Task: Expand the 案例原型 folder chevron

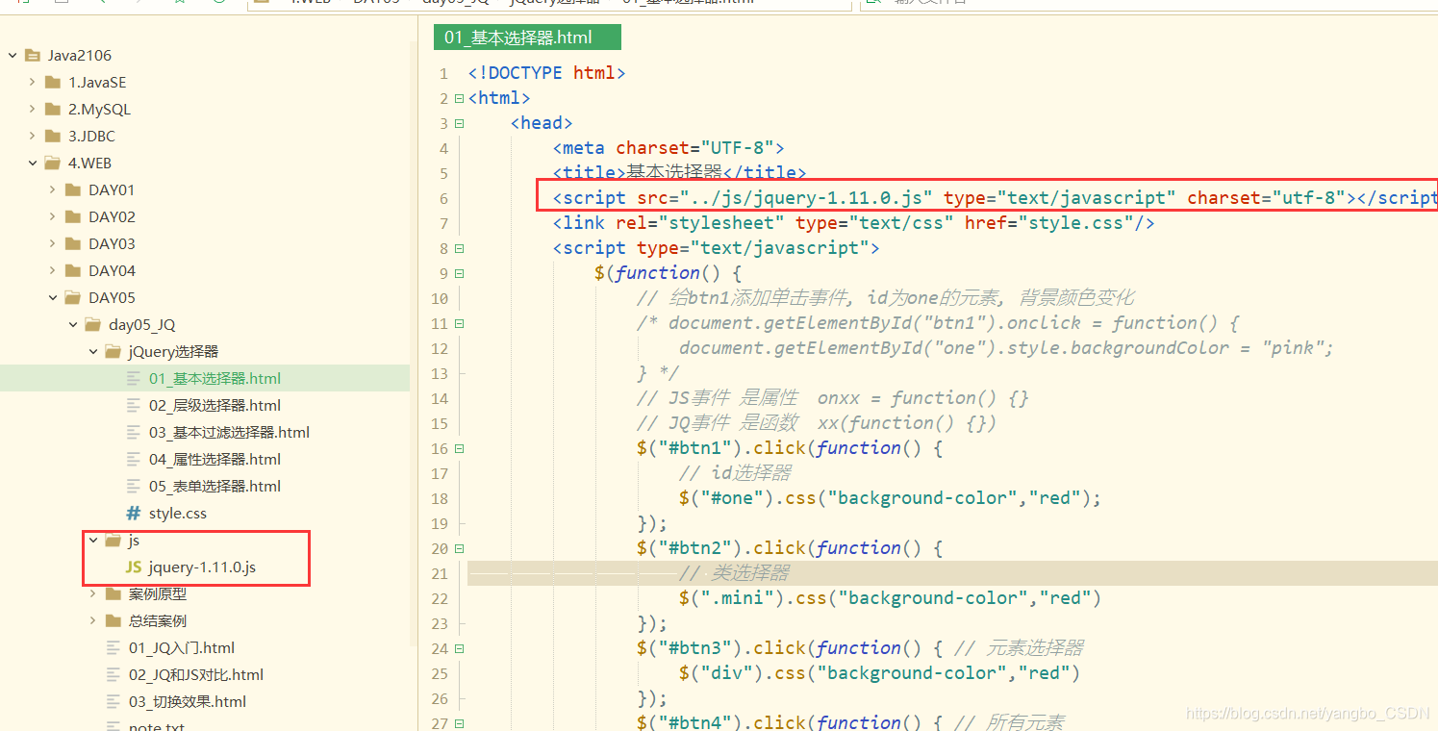Action: coord(93,594)
